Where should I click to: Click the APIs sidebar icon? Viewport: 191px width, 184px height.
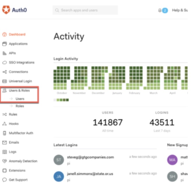(4, 53)
